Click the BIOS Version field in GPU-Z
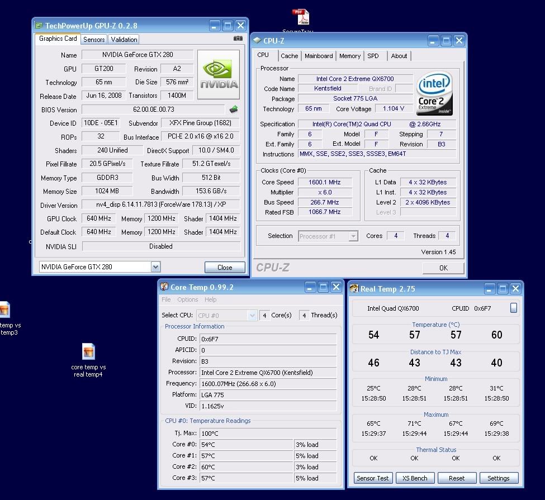This screenshot has width=545, height=500. pyautogui.click(x=154, y=109)
